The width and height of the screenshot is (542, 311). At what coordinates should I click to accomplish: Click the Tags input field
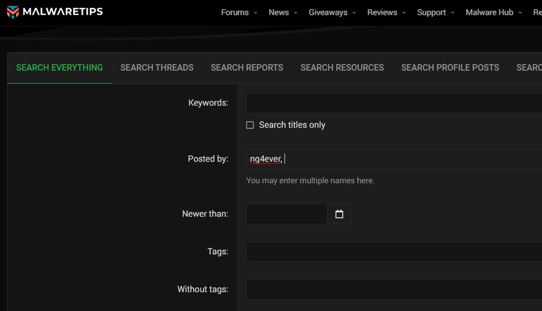[x=394, y=252]
